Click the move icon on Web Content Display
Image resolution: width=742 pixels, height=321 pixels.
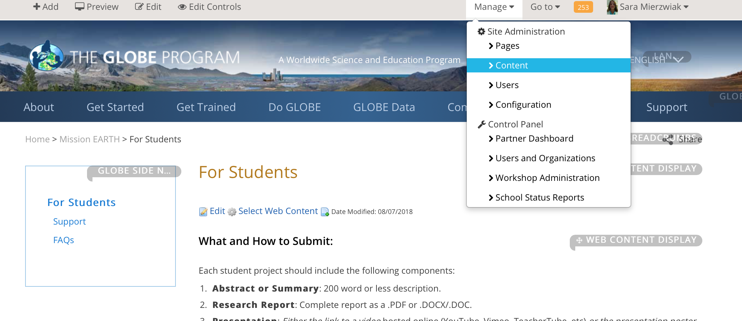tap(579, 240)
